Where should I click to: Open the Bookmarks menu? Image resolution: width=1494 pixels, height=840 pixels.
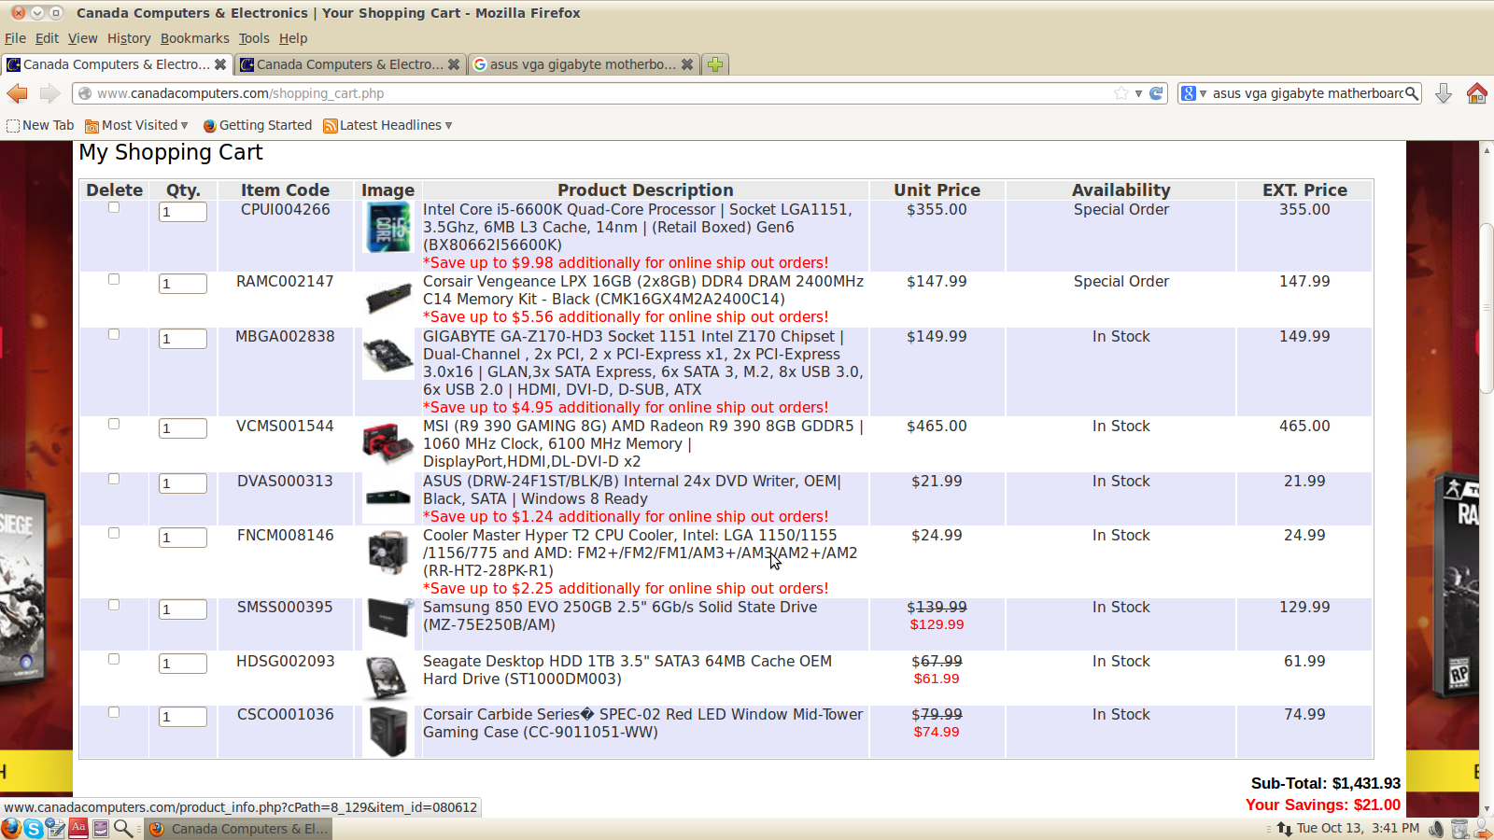coord(194,38)
